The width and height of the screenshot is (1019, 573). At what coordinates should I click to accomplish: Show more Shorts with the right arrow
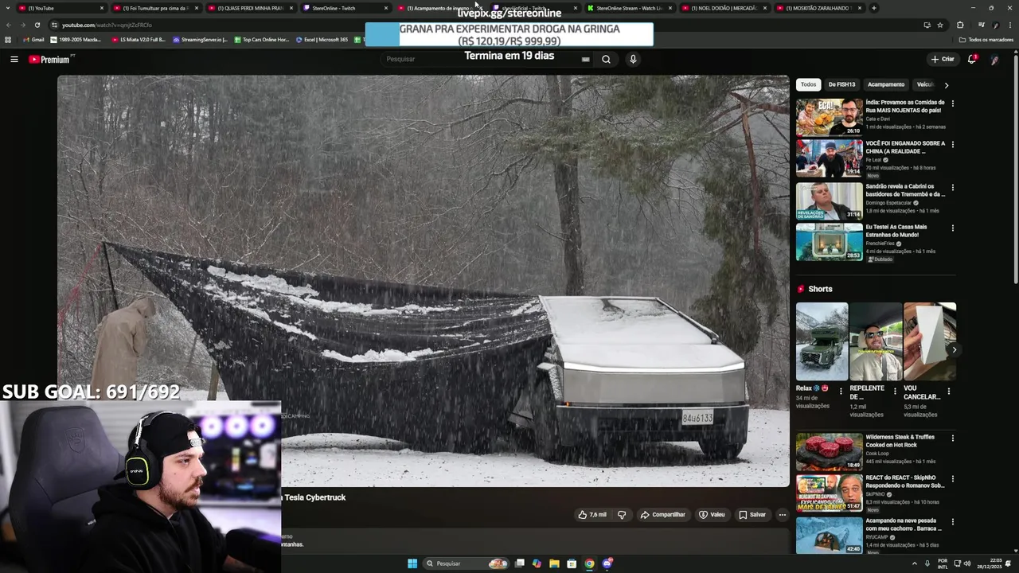(x=954, y=349)
